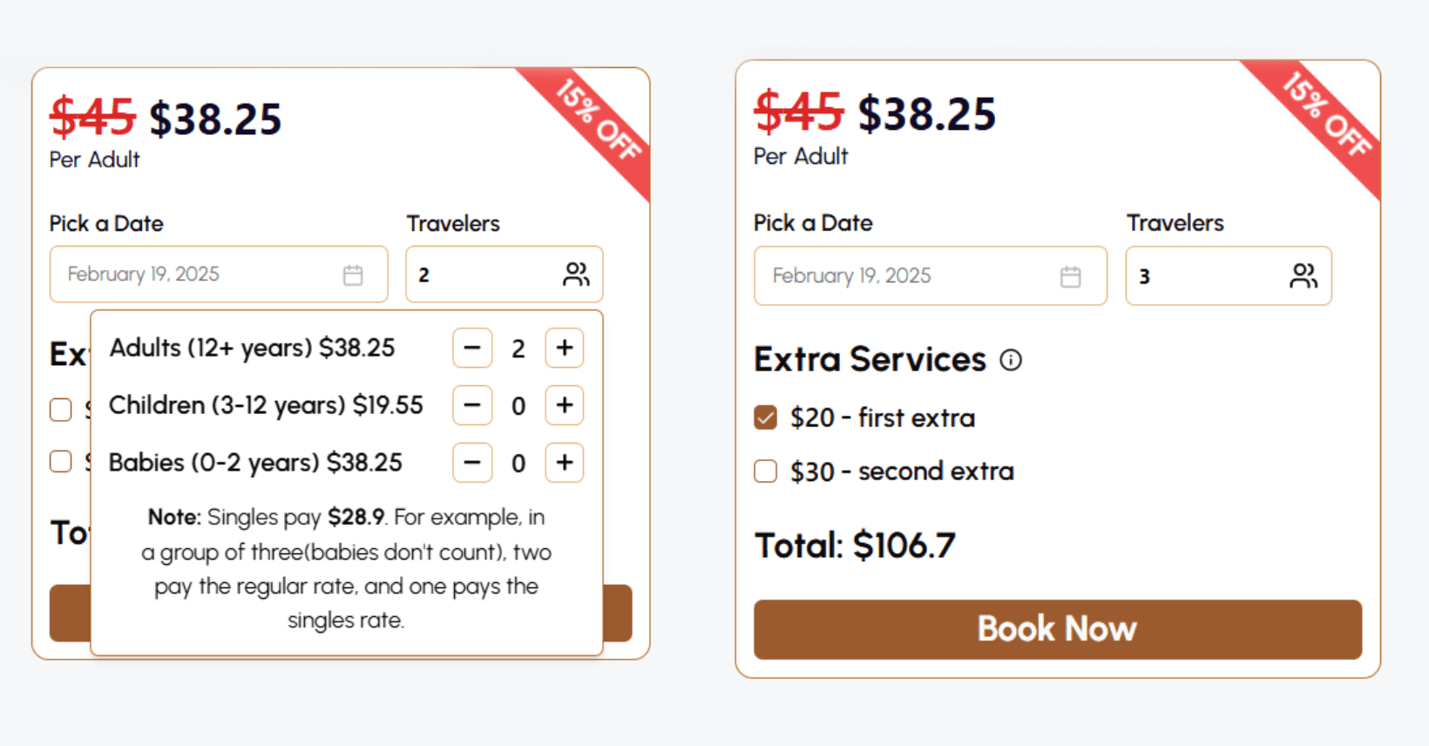Tick second extra checkbox in left card
The image size is (1429, 746).
pyautogui.click(x=61, y=461)
